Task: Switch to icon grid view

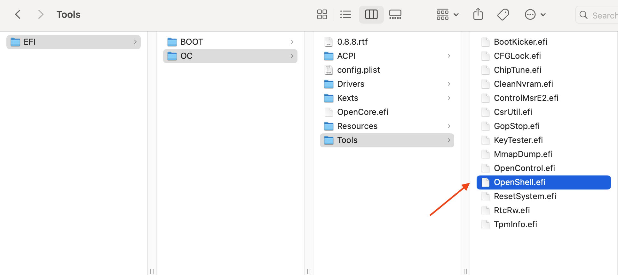Action: pos(322,14)
